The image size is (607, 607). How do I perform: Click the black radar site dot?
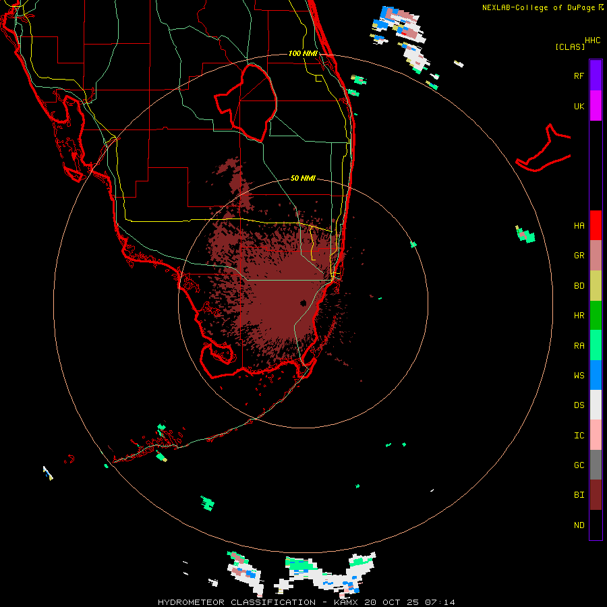pos(303,303)
